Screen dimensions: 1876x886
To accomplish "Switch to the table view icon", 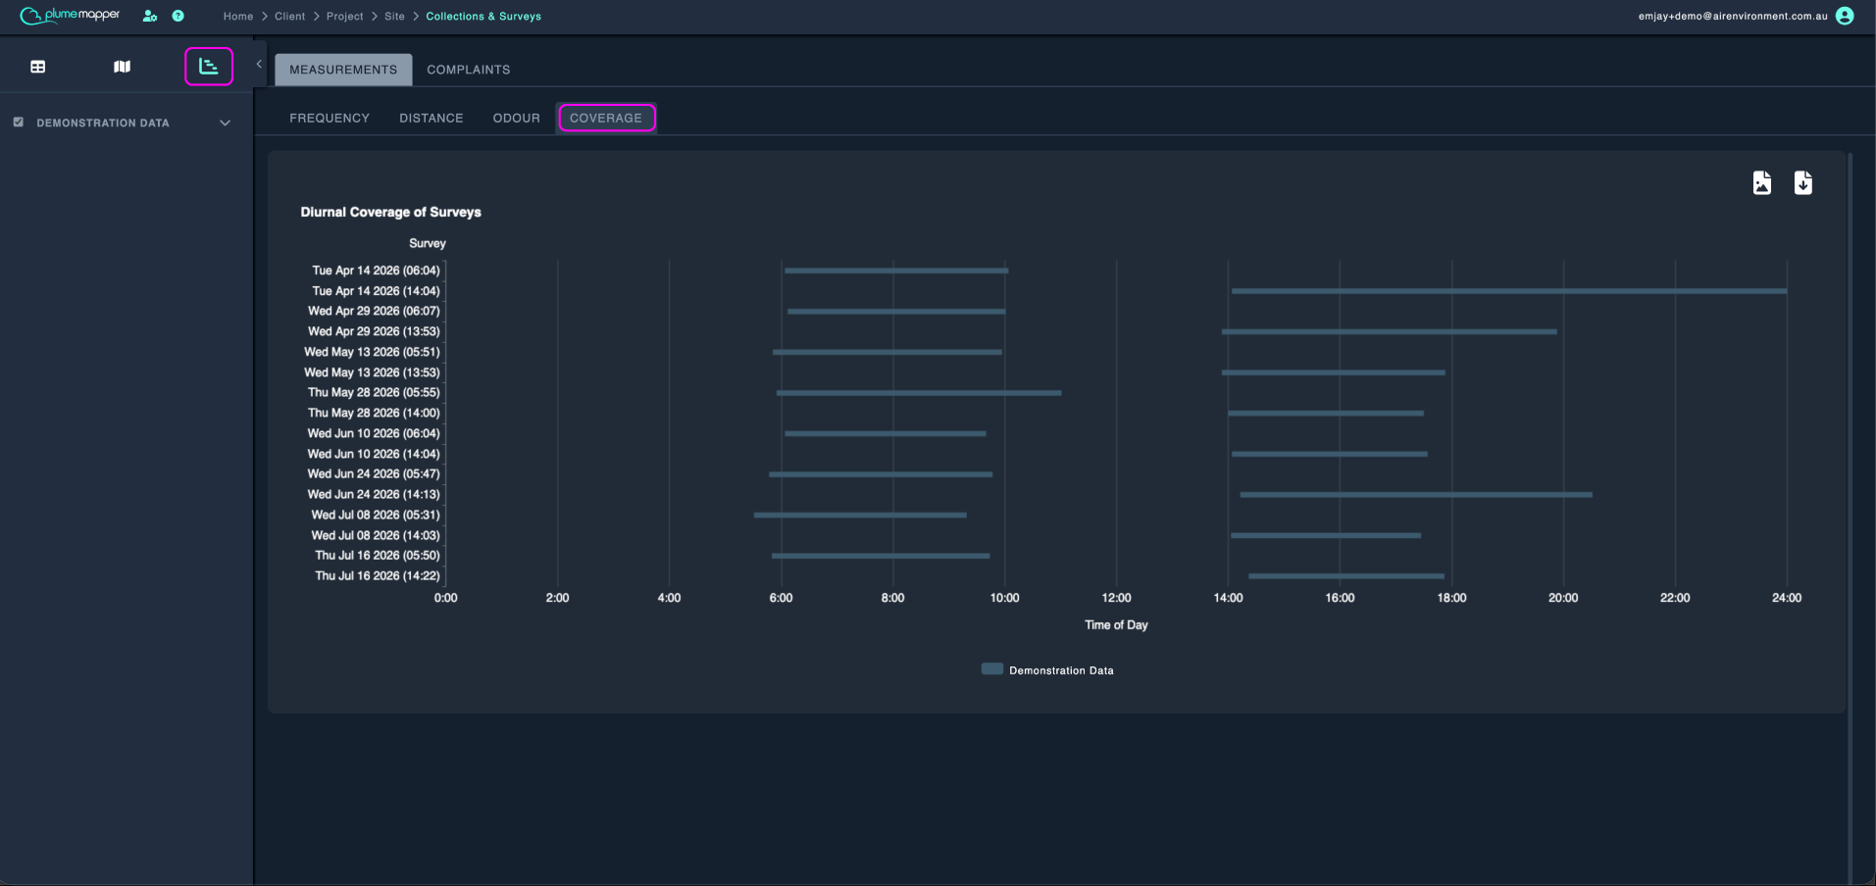I will [38, 67].
